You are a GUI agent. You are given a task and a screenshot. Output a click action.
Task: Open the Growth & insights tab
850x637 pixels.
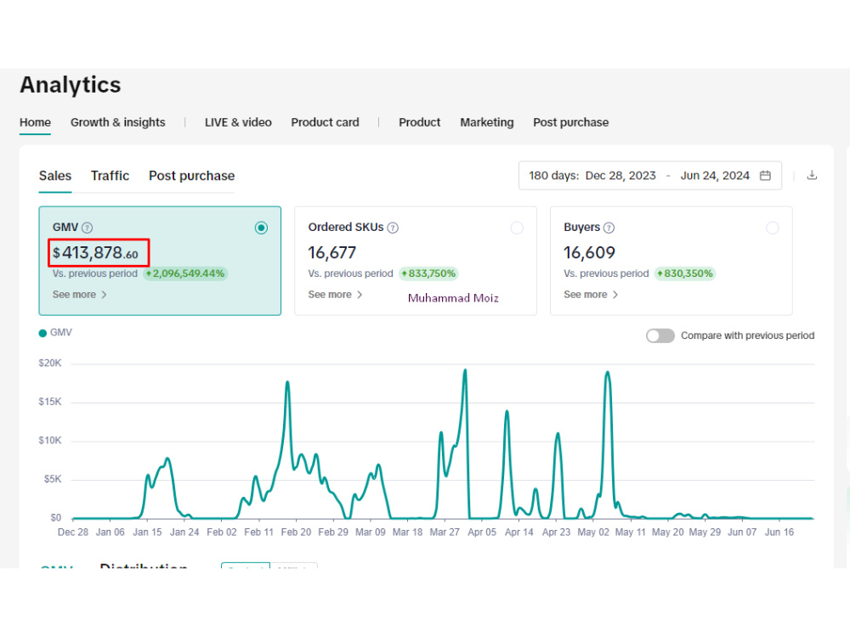(x=117, y=122)
